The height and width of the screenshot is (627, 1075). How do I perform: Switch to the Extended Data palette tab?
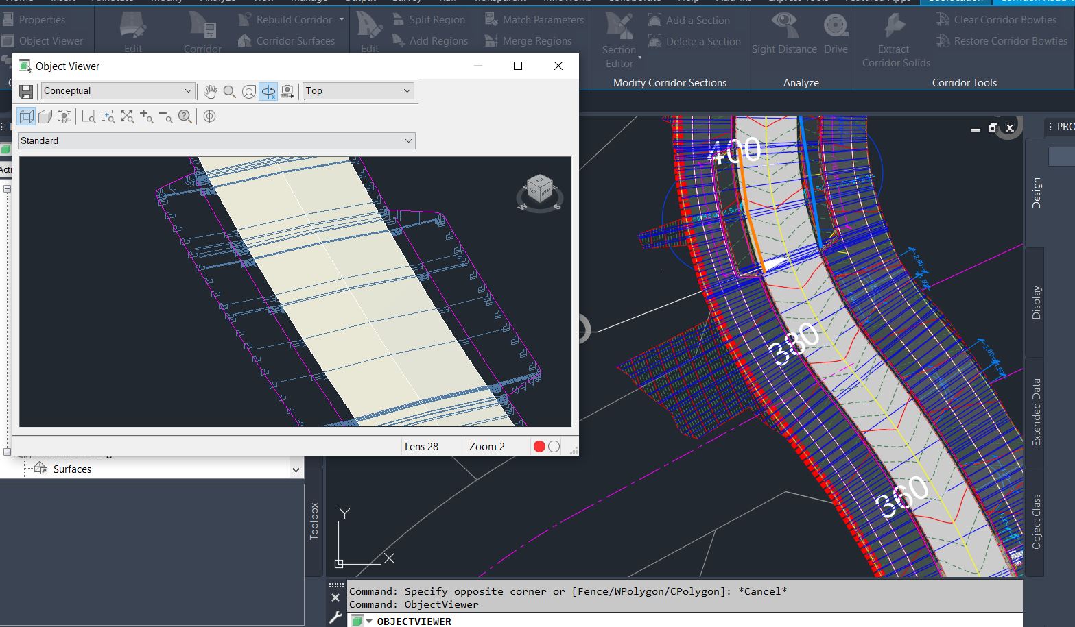point(1036,412)
